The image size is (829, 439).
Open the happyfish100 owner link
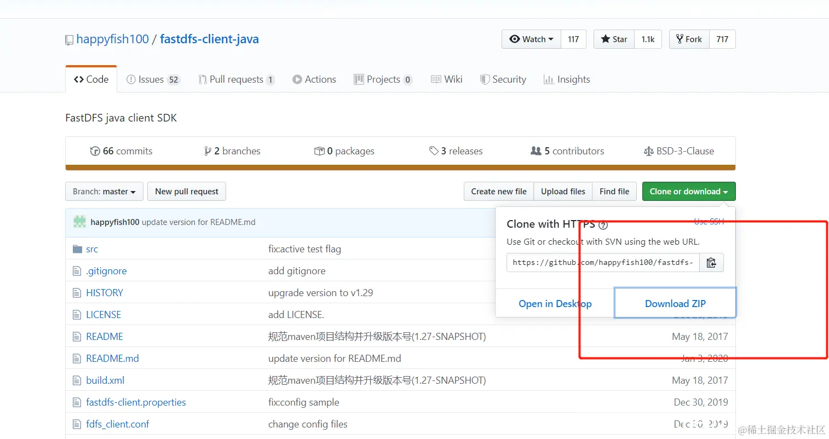(113, 39)
